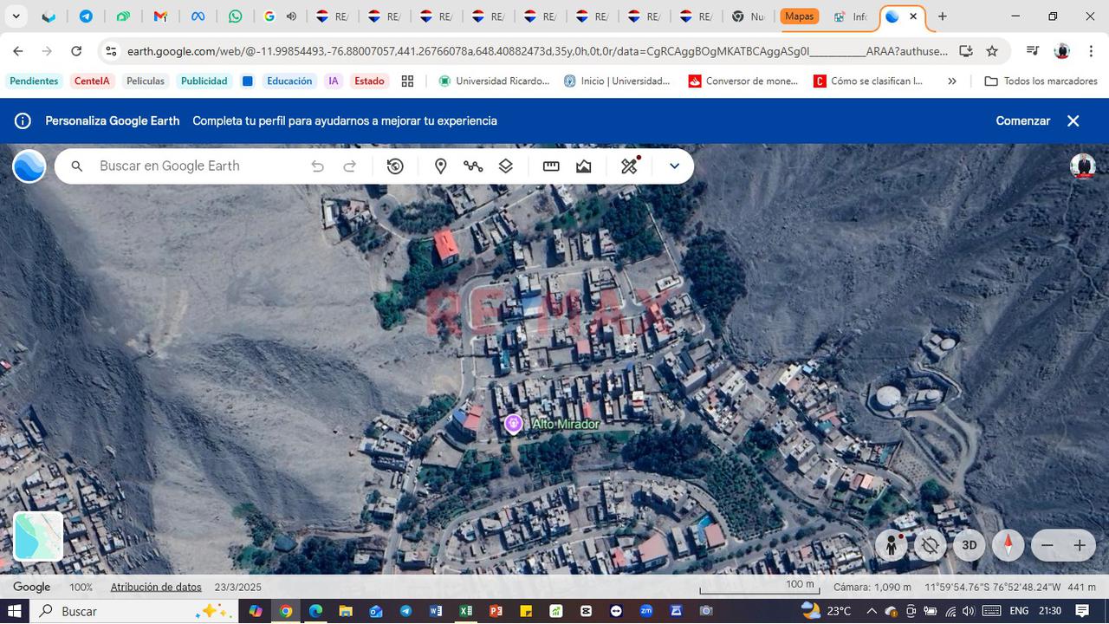Viewport: 1109px width, 624px height.
Task: Reload the current page
Action: [76, 51]
